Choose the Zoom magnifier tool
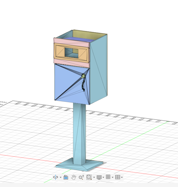 click(x=81, y=177)
